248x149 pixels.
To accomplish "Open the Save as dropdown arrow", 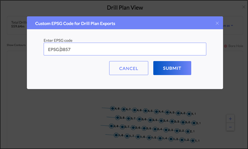I will click(x=232, y=25).
